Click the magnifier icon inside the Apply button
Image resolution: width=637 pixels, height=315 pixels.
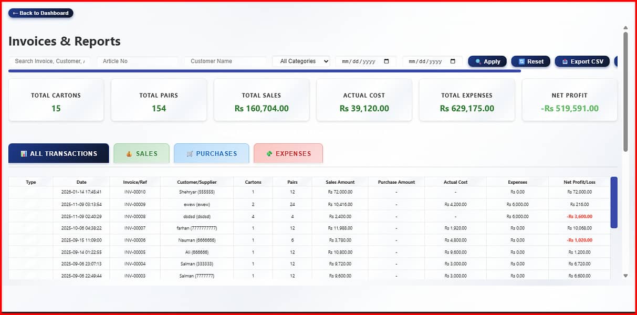pos(477,61)
